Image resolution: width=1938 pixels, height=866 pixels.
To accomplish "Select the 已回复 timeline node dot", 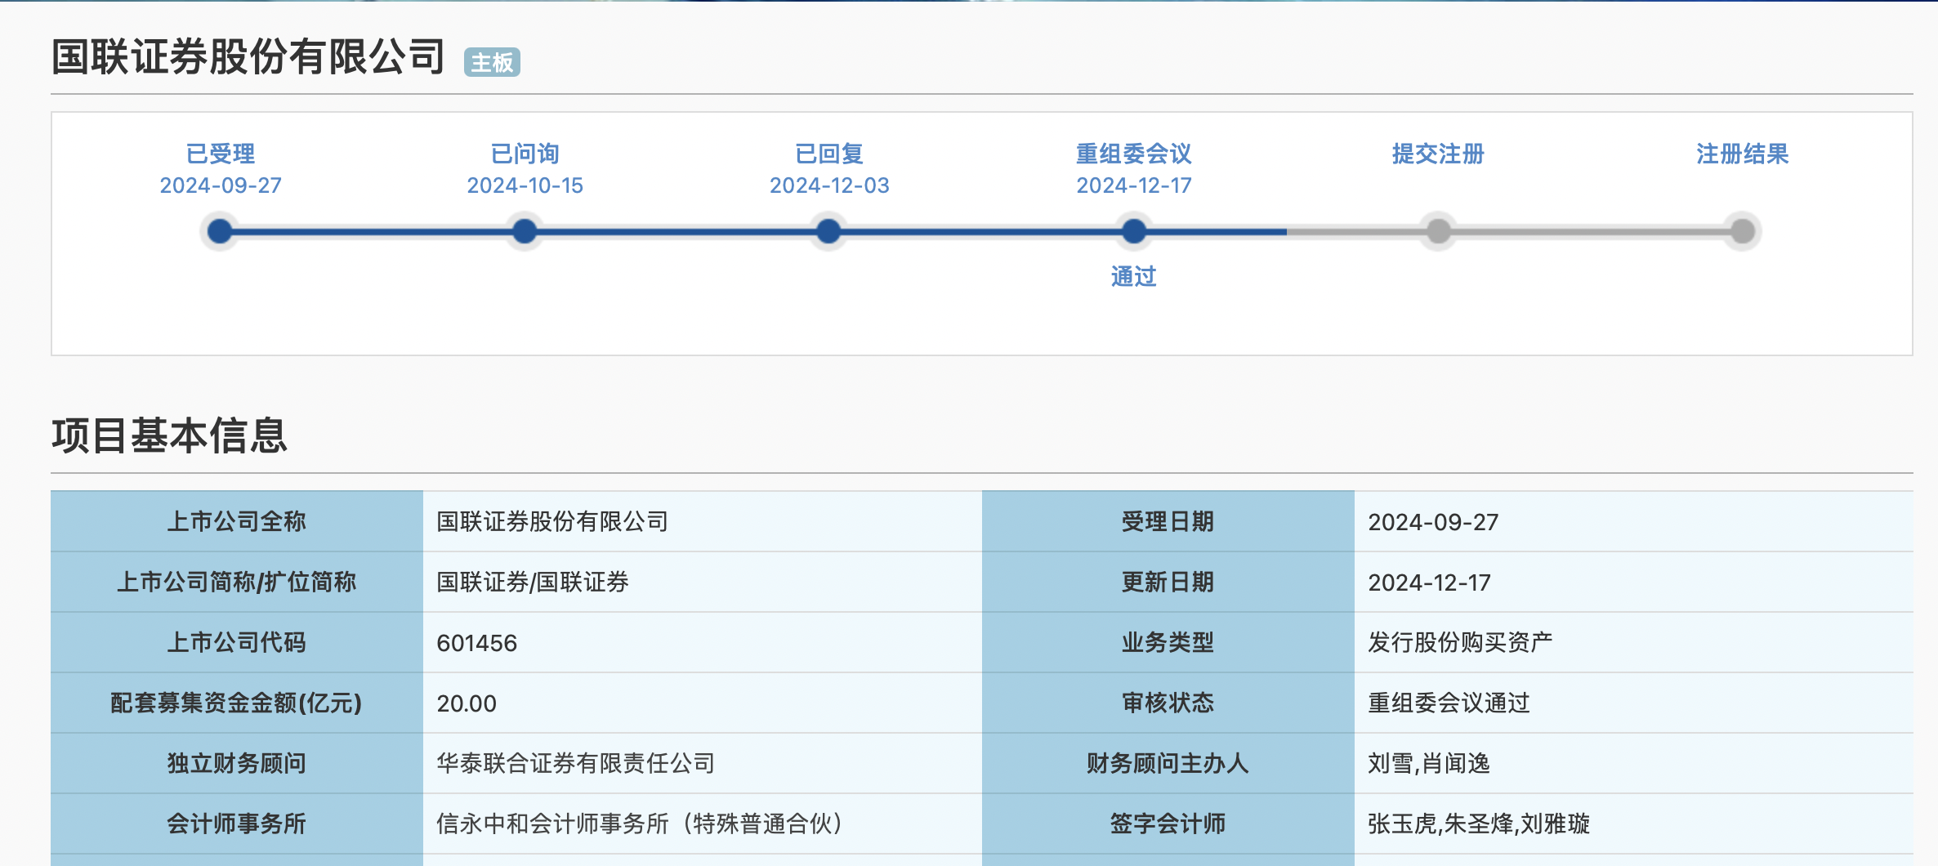I will pos(828,231).
